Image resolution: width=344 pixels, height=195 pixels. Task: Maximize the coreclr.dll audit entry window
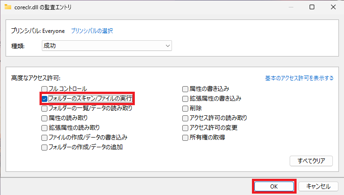click(x=312, y=7)
